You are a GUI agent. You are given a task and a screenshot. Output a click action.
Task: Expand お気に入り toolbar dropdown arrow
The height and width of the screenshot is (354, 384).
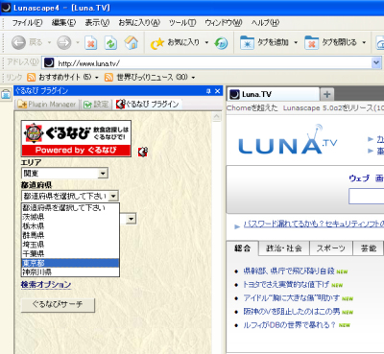206,42
